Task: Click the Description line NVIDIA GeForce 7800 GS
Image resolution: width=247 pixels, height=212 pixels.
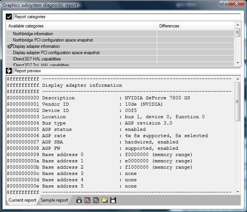Action: click(x=98, y=98)
